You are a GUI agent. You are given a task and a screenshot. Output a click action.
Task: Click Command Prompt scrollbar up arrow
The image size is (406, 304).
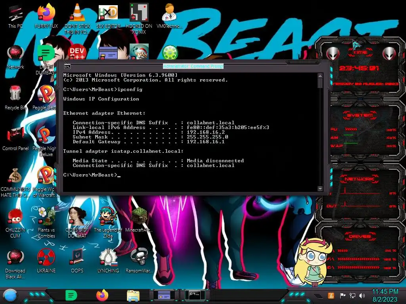[320, 76]
